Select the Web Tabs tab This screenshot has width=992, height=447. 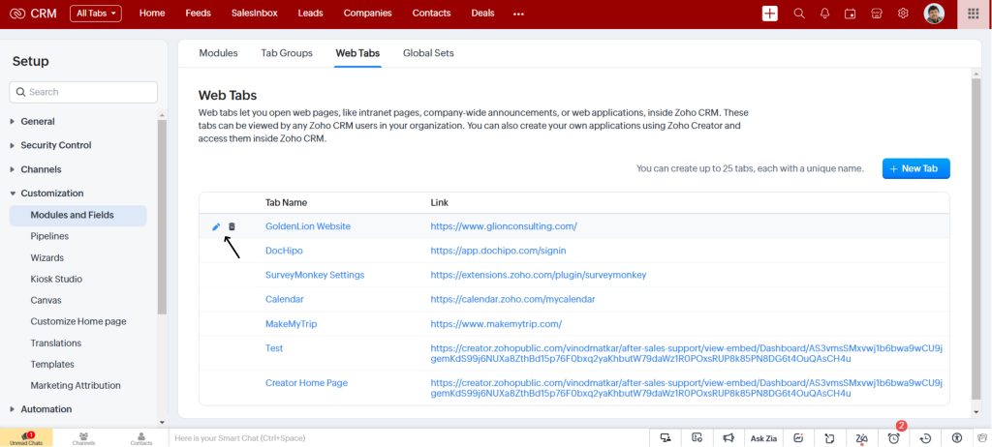coord(357,53)
